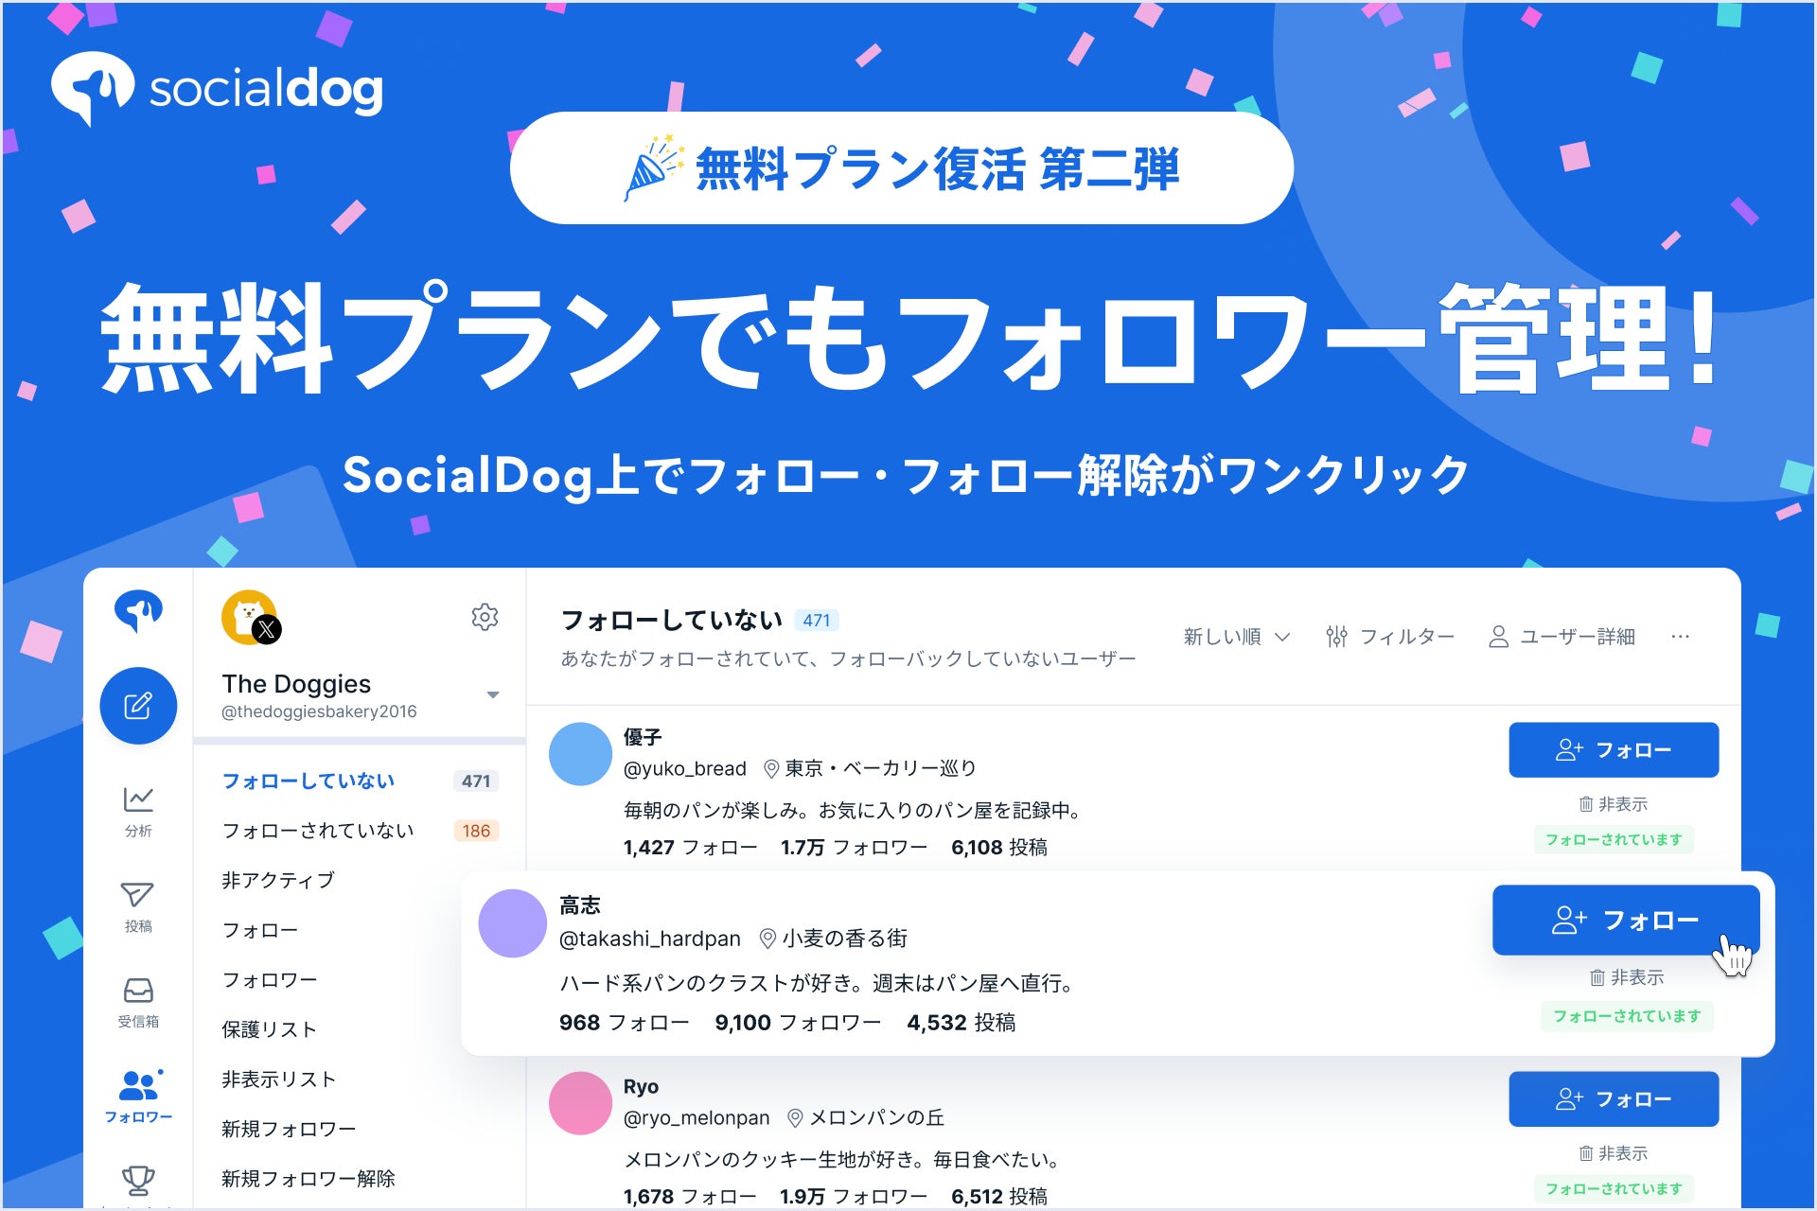Viewport: 1817px width, 1211px height.
Task: Toggle ユーザー詳細 user details view
Action: (x=1562, y=637)
